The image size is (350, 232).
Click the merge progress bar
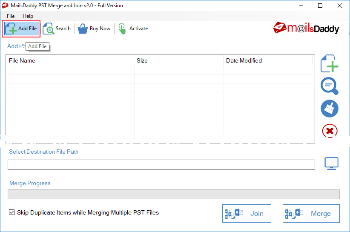174,194
